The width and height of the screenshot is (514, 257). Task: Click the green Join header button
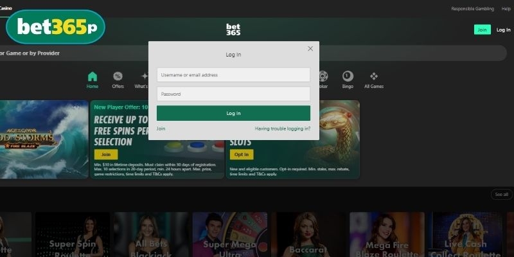tap(483, 30)
